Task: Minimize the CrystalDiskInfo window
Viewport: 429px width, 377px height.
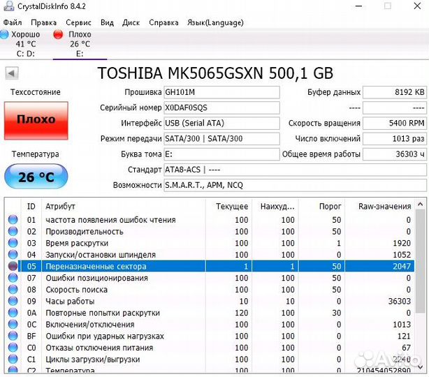Action: 358,6
